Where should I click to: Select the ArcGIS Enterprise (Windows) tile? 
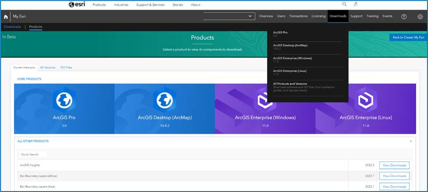pos(265,109)
